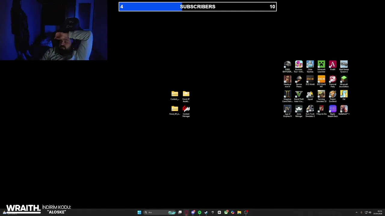The width and height of the screenshot is (385, 216).
Task: Select the Faruk_XP_A... folder
Action: click(x=175, y=110)
